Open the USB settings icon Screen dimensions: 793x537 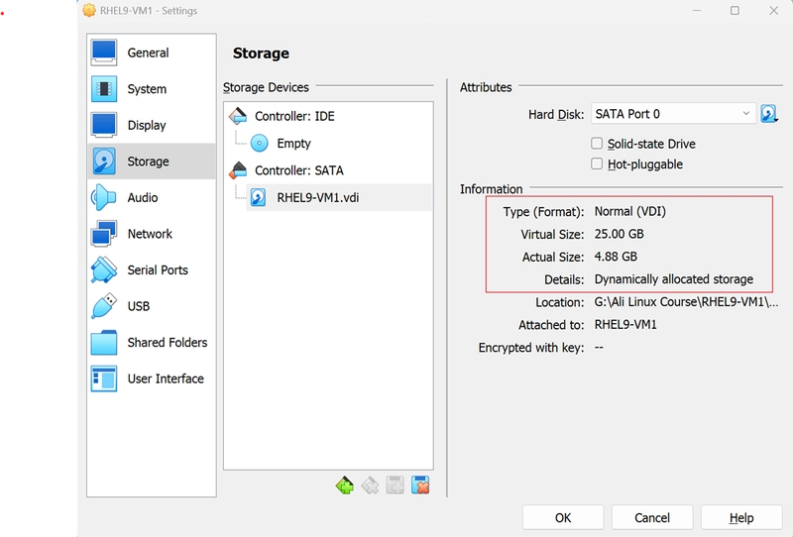point(104,306)
